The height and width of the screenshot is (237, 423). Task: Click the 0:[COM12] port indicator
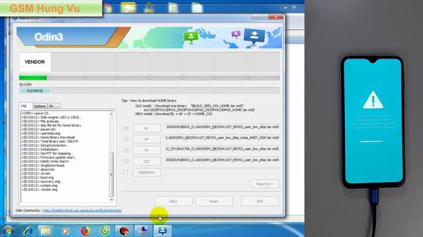coord(34,91)
